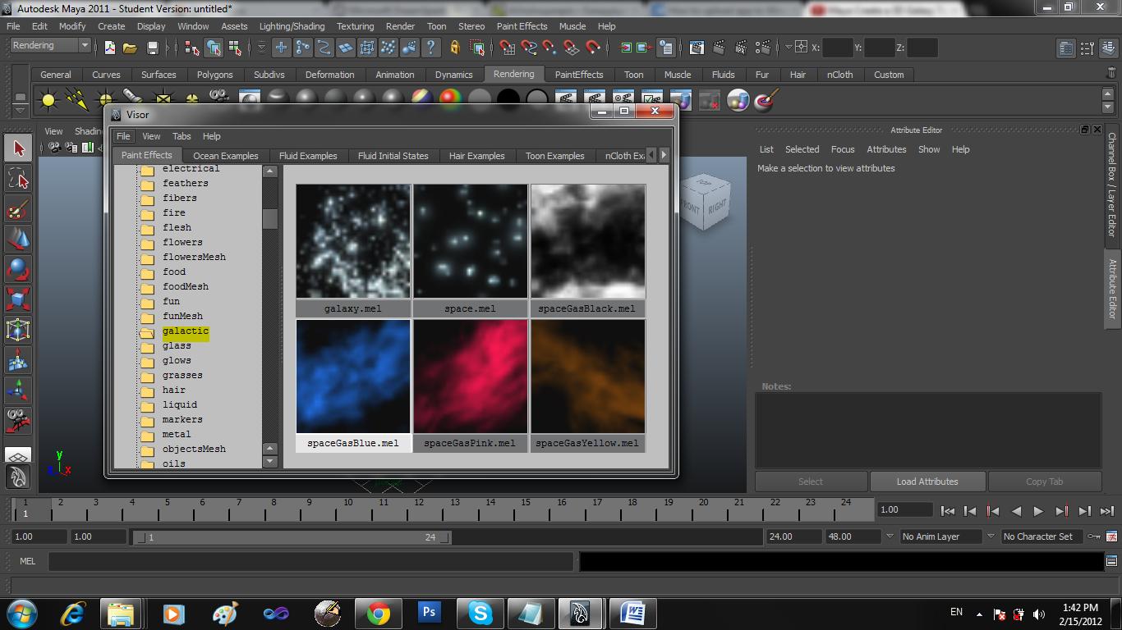Select the spaceGasPink.mel brush thumbnail
The image size is (1122, 630).
coord(471,376)
